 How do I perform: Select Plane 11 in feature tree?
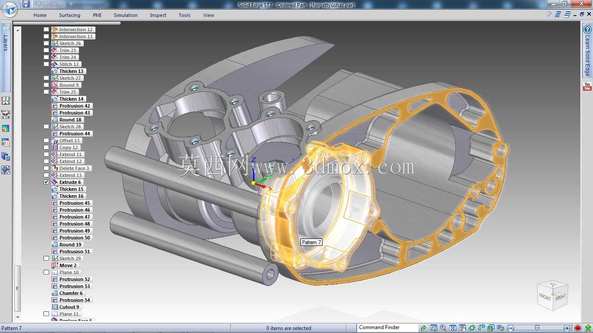coord(66,314)
